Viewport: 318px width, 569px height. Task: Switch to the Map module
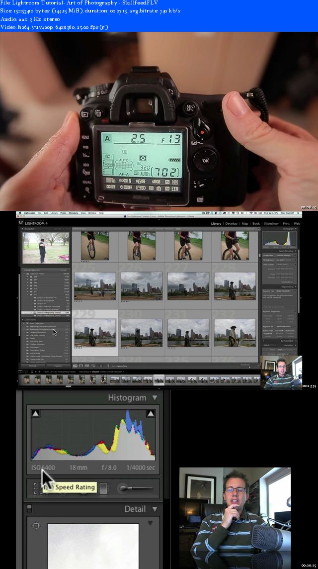tap(245, 223)
